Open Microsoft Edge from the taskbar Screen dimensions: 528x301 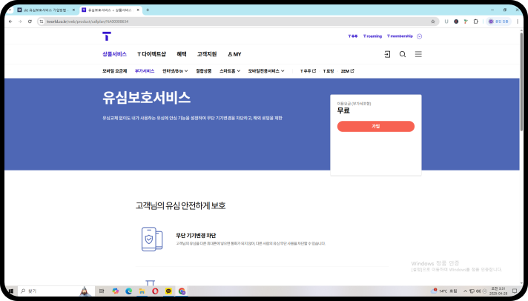pos(128,291)
